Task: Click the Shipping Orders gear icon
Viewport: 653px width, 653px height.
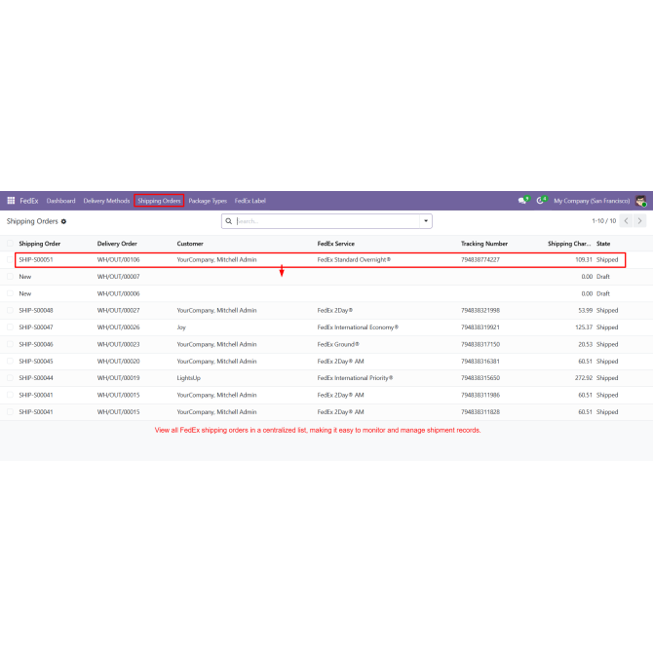Action: [63, 221]
